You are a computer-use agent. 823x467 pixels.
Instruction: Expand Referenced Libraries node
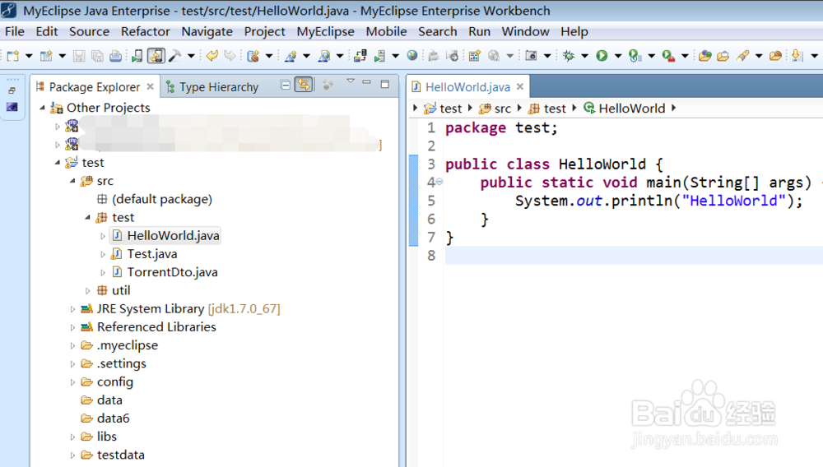72,327
